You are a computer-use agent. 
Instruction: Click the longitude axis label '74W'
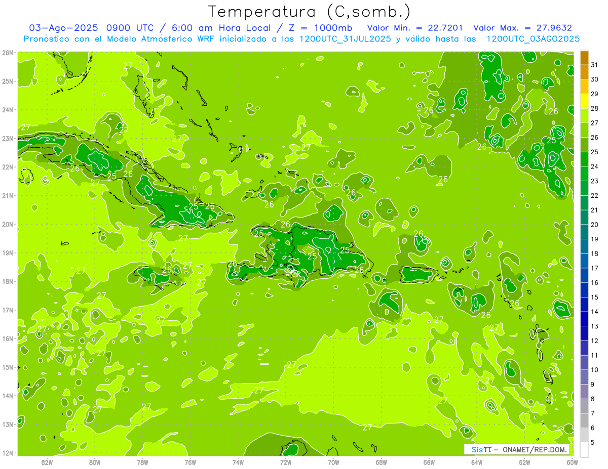pos(238,462)
